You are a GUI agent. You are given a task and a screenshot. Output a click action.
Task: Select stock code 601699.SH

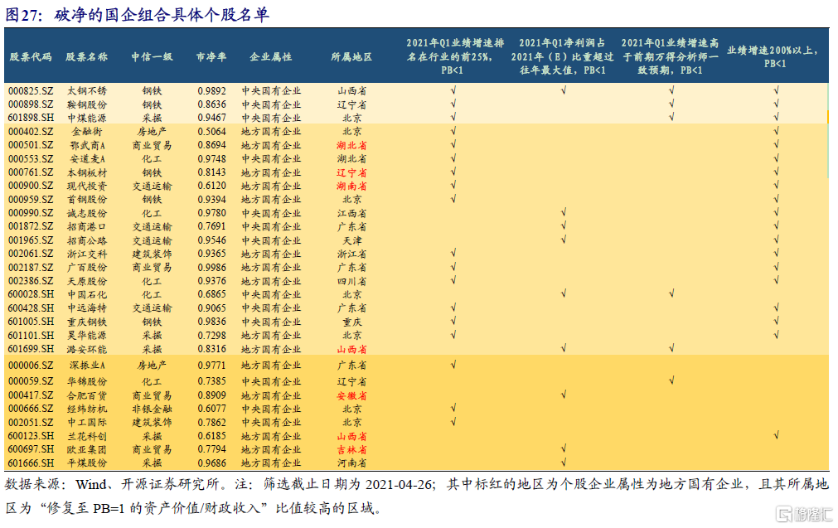31,349
